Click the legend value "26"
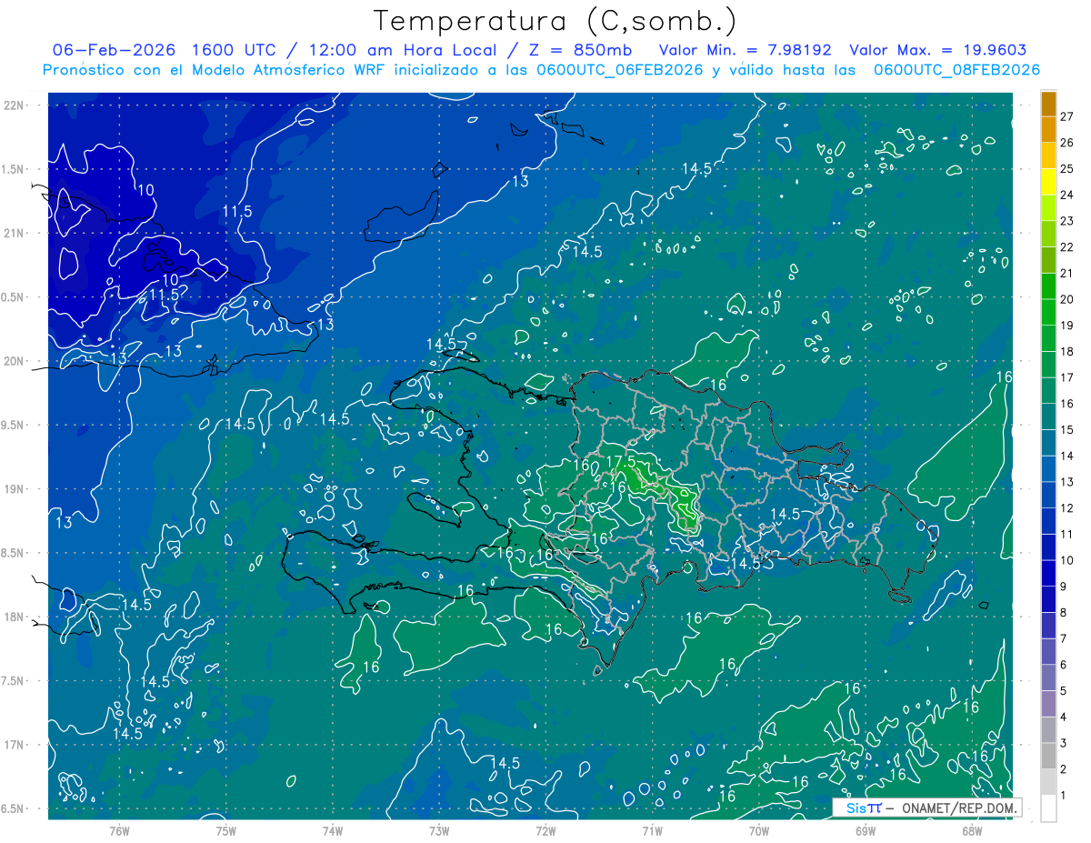 coord(1066,143)
